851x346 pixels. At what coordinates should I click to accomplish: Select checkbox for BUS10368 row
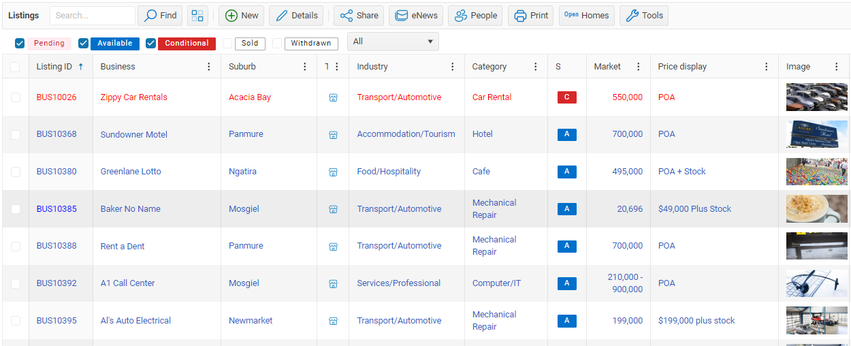15,135
